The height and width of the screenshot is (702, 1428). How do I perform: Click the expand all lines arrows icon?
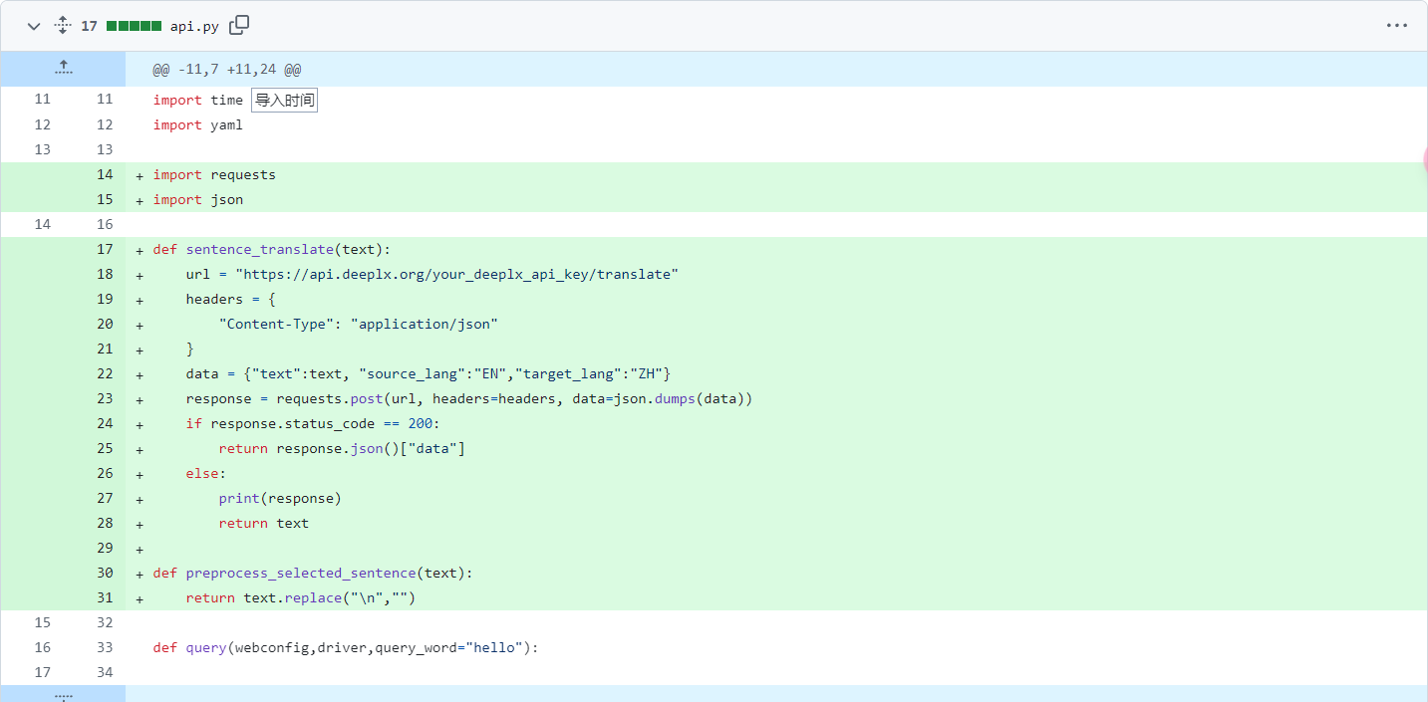[x=63, y=26]
